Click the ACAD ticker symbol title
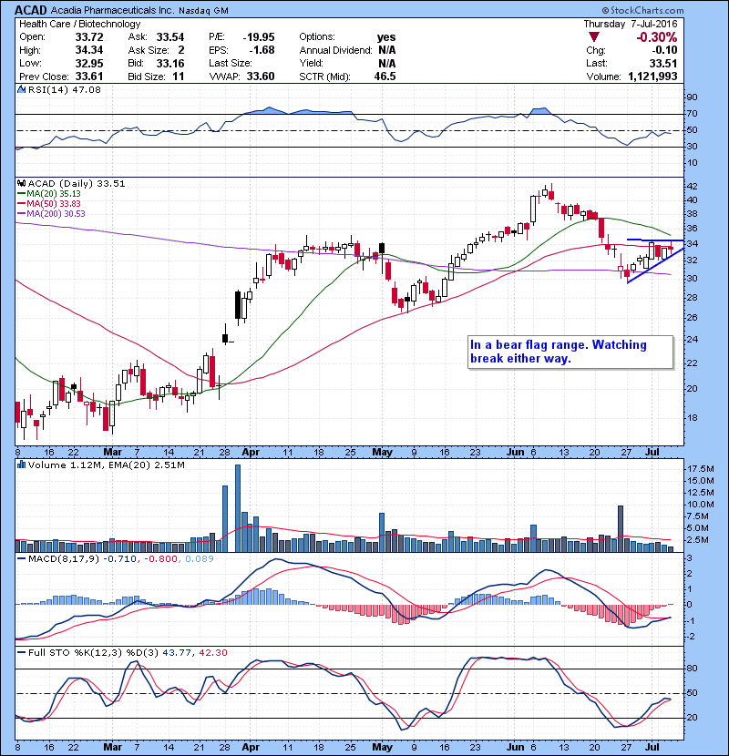The width and height of the screenshot is (729, 756). [31, 10]
